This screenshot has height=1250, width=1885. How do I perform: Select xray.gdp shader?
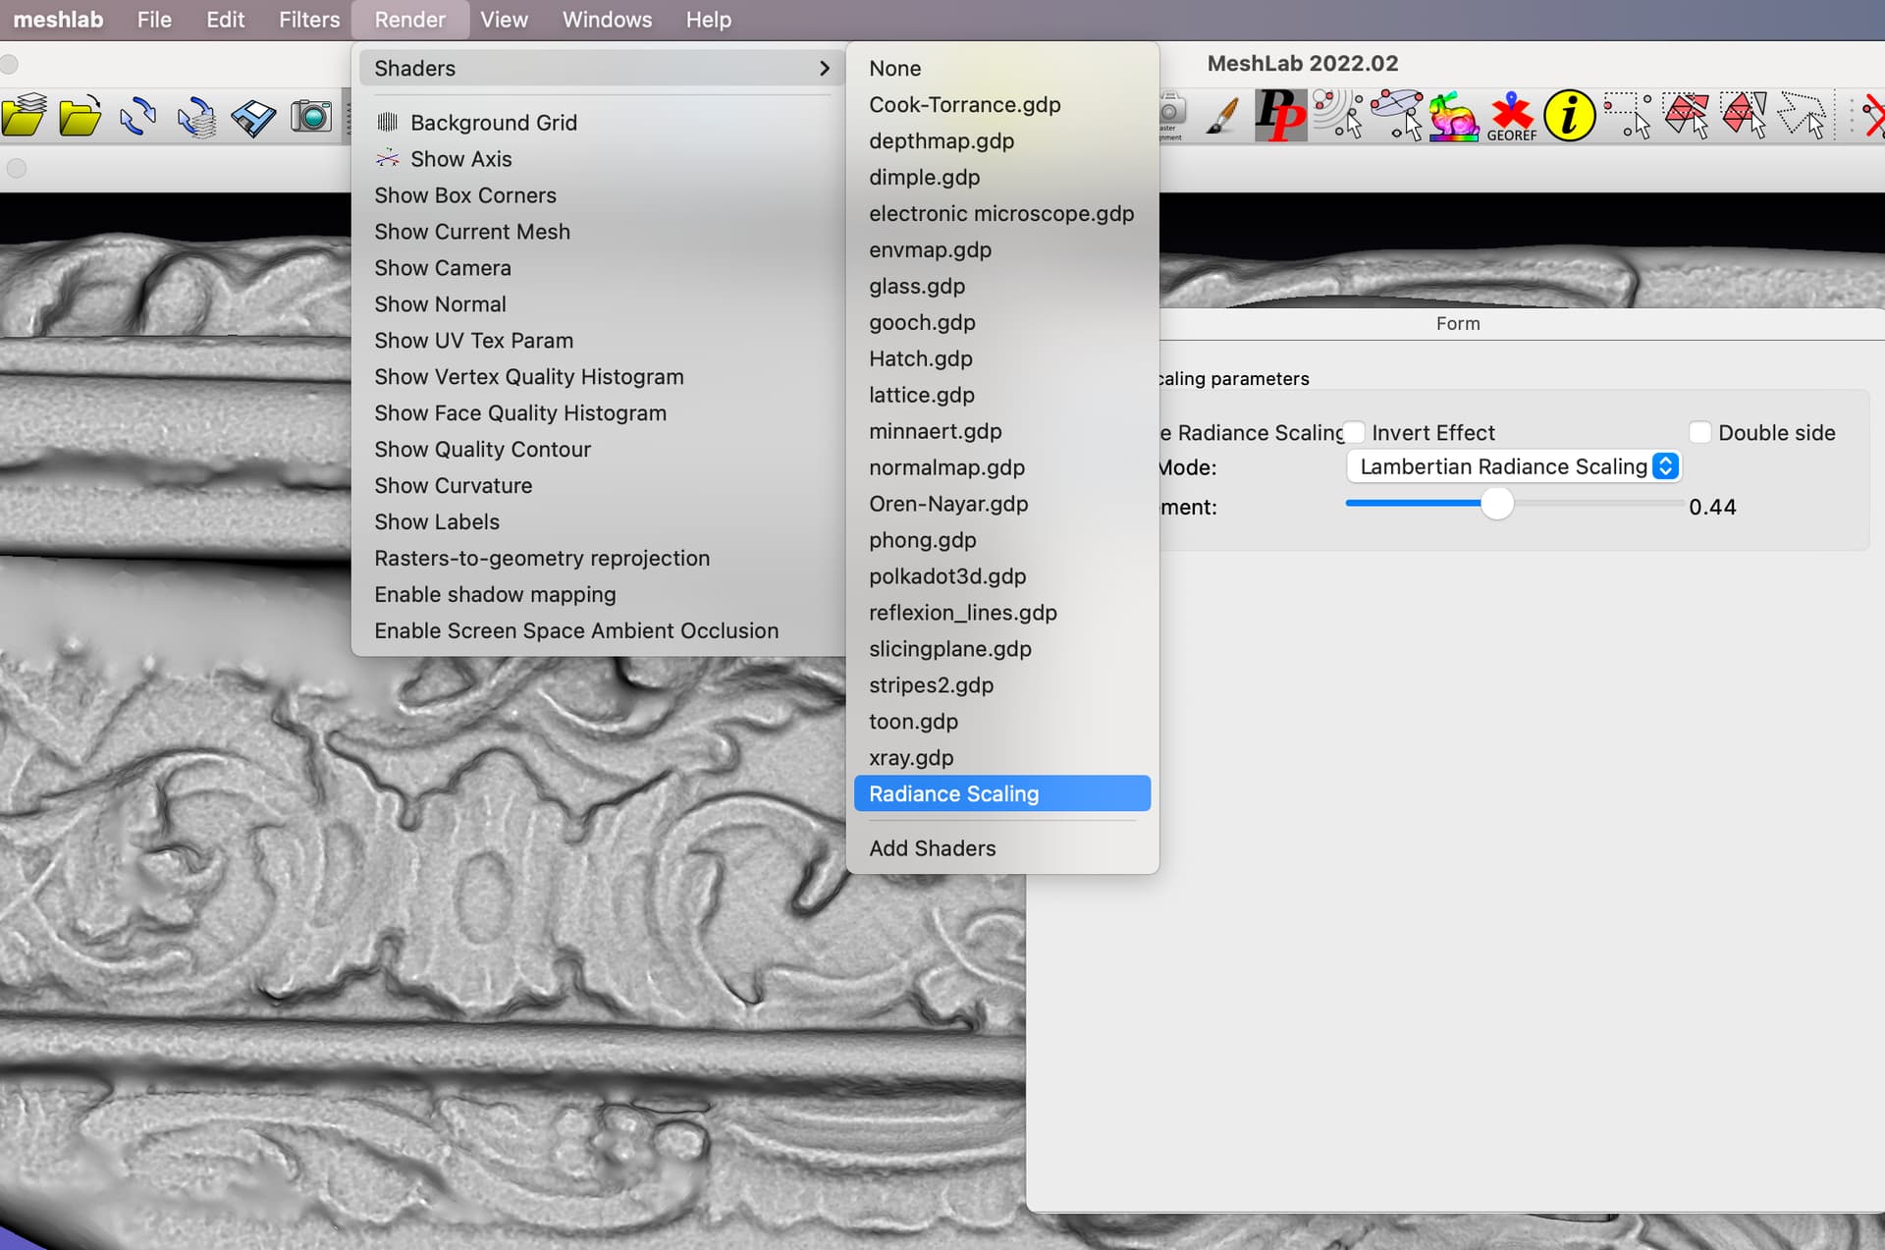910,757
